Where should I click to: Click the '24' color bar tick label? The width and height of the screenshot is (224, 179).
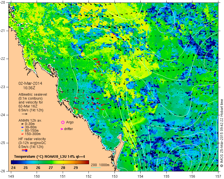click(x=13, y=168)
